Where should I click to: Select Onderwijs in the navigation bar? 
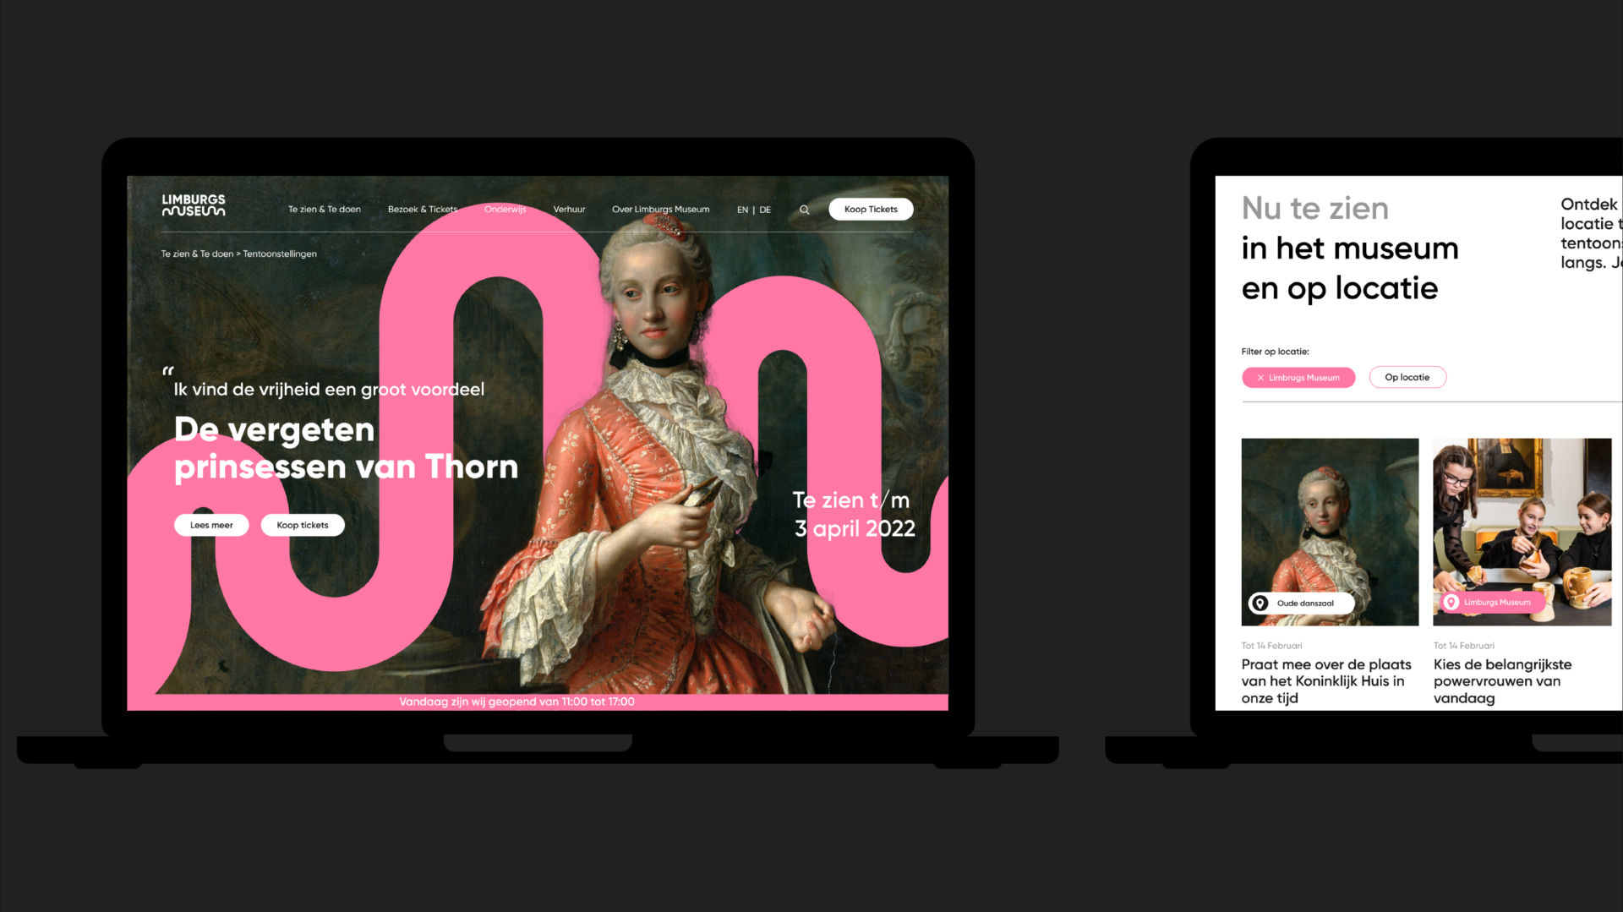click(505, 210)
